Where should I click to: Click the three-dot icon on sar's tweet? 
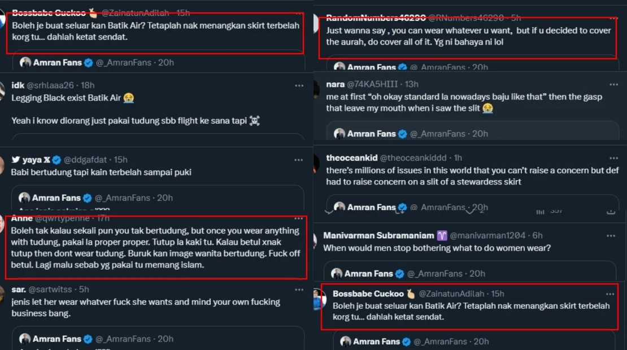coord(299,290)
